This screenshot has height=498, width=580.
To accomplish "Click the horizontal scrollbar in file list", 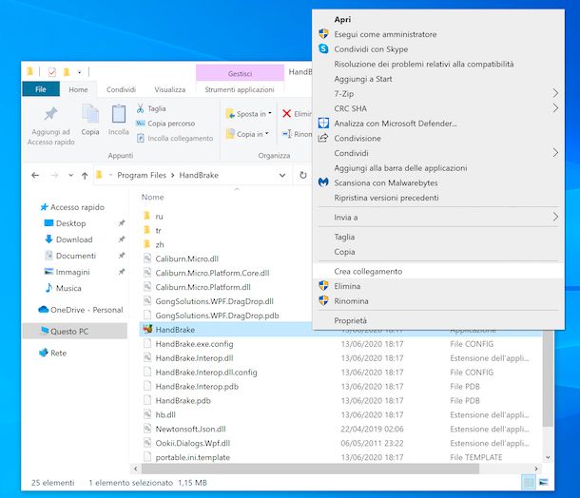I will [x=310, y=469].
